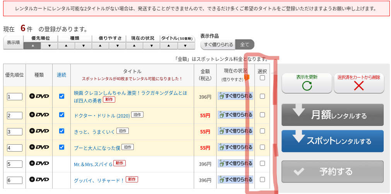Screen dimensions: 391x194
Task: Click 予約する button
Action: 332,171
